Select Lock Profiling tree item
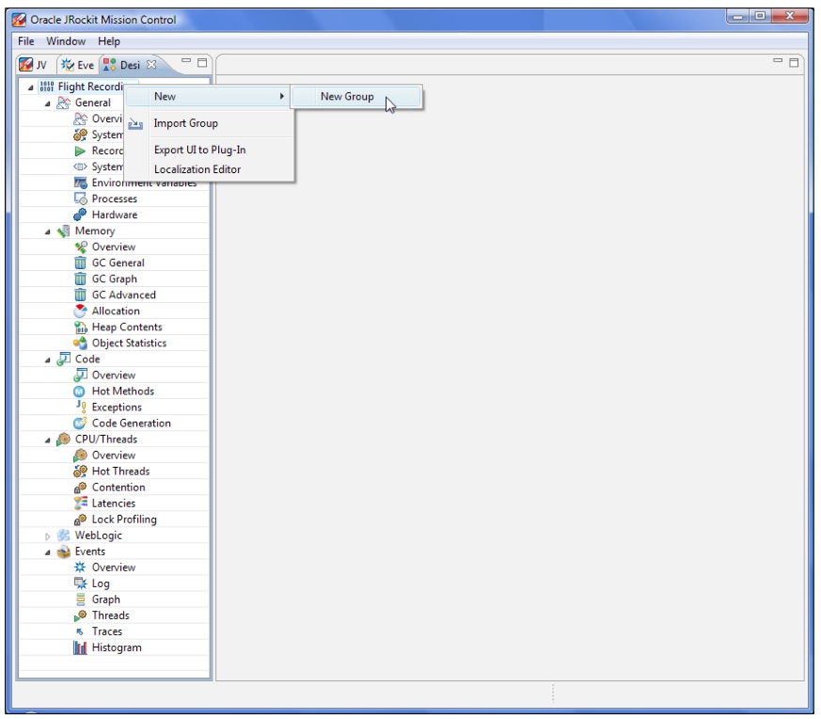The height and width of the screenshot is (719, 821). [124, 519]
